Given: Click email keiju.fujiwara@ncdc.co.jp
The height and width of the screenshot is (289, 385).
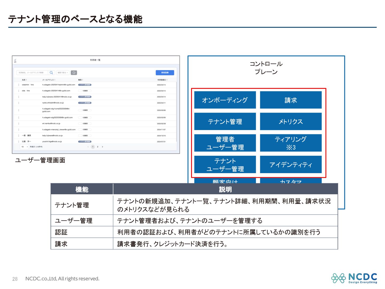Looking at the screenshot, I should [x=52, y=136].
